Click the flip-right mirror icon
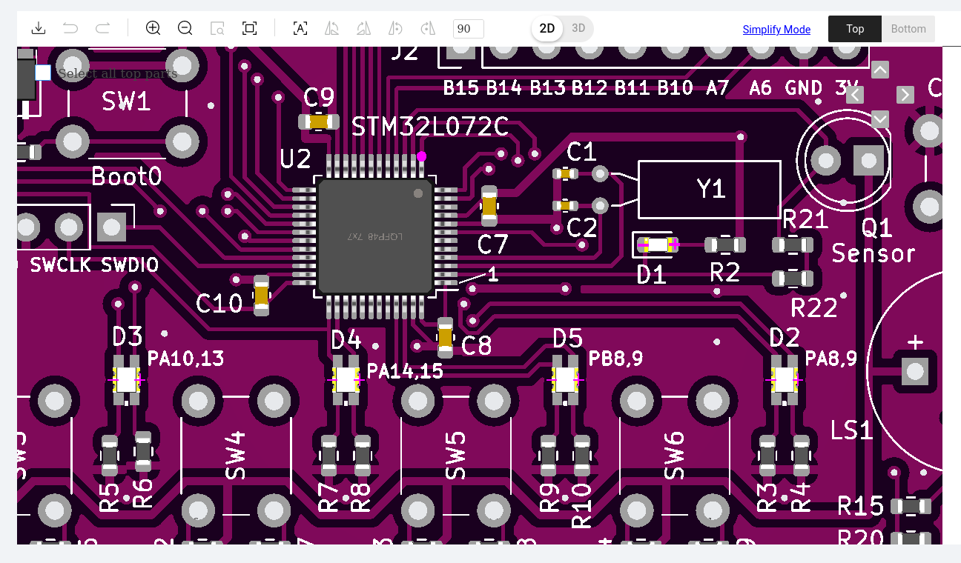 coord(428,29)
